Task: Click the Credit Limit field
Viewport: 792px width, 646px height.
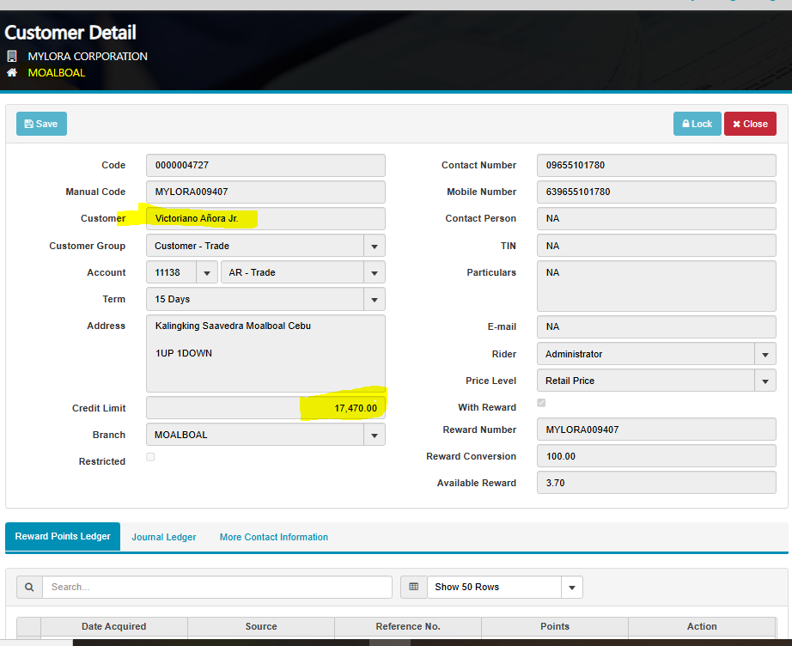Action: click(265, 408)
